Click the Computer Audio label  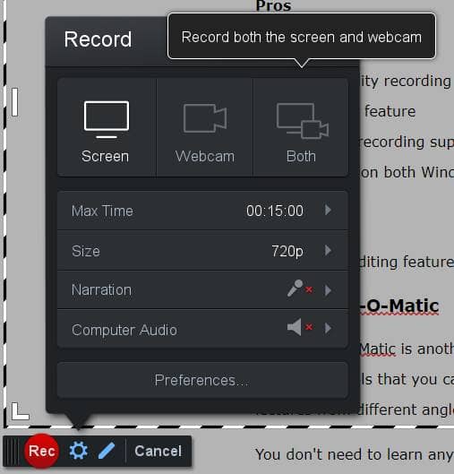pyautogui.click(x=124, y=330)
